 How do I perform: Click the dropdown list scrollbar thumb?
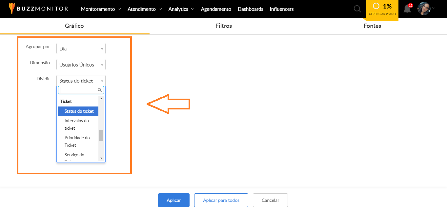point(101,135)
